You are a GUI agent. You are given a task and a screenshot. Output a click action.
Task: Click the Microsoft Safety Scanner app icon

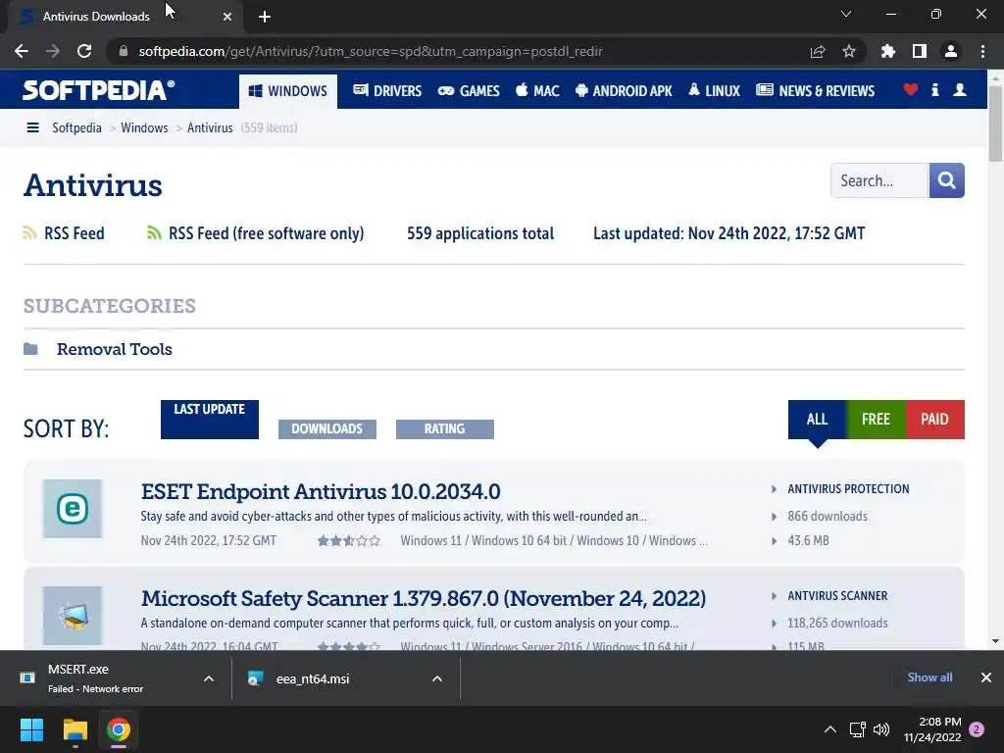(x=73, y=616)
